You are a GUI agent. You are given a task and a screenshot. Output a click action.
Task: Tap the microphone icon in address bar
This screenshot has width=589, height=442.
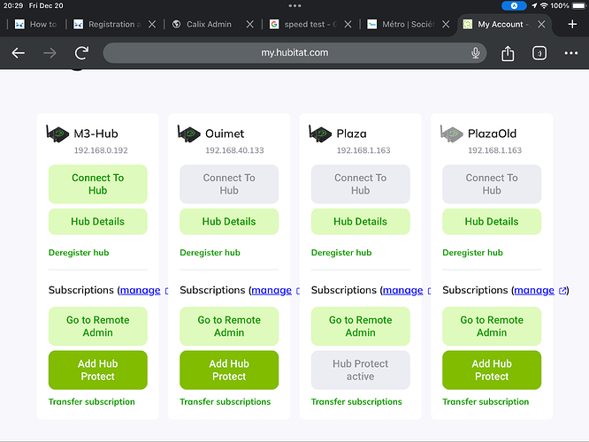coord(475,53)
